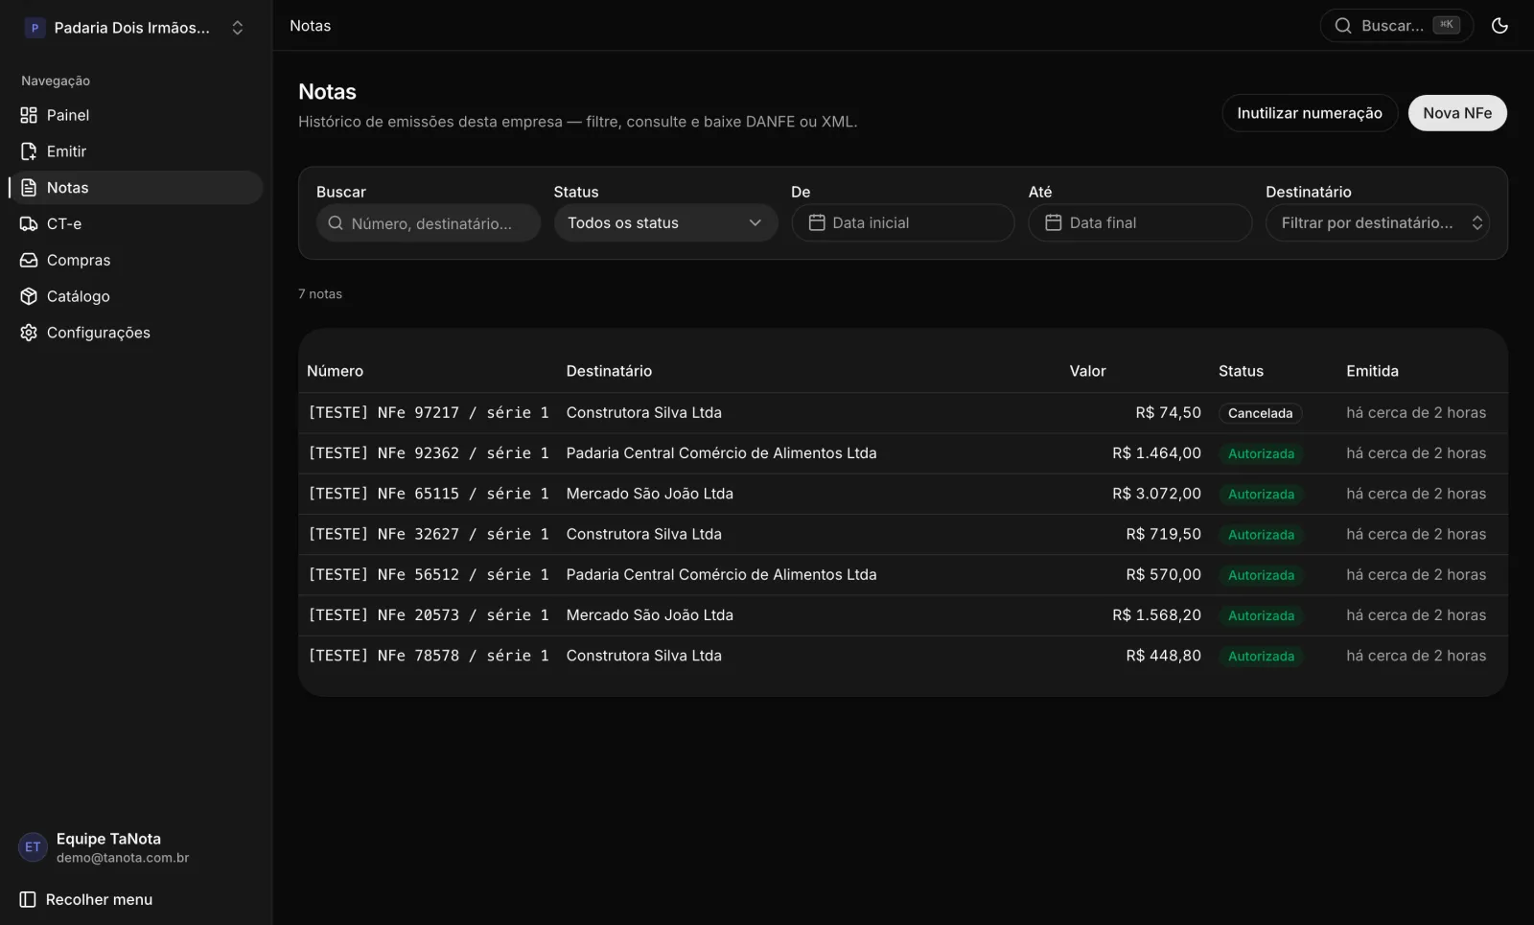Open the Padaria Dois Irmãos company switcher
This screenshot has height=925, width=1534.
pyautogui.click(x=136, y=28)
